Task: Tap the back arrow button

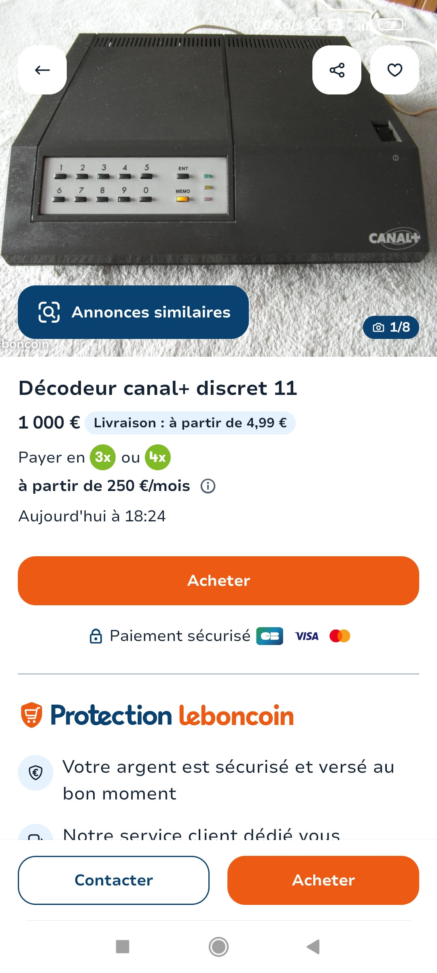Action: pos(42,70)
